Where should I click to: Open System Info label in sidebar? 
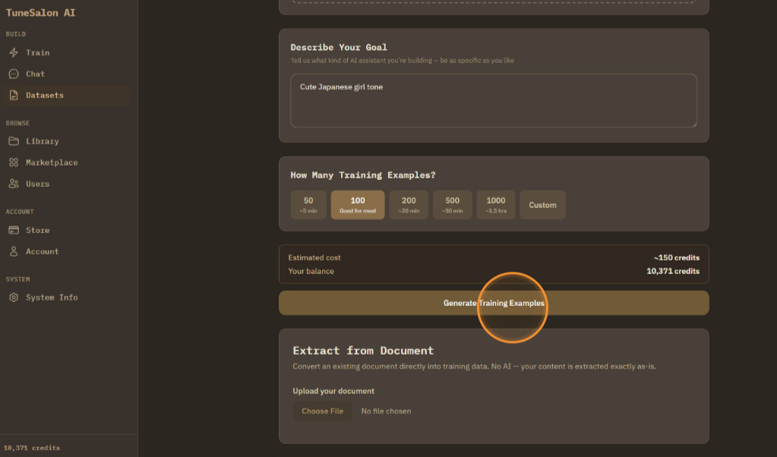(52, 298)
